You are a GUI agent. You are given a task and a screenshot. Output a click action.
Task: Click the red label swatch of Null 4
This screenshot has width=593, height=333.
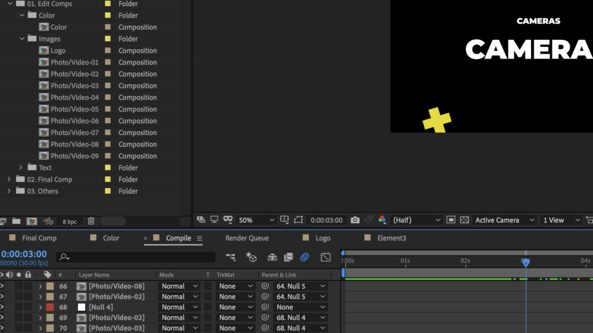[50, 307]
